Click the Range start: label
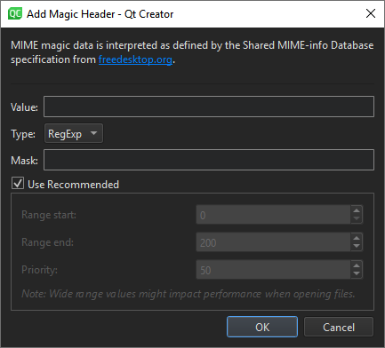 pos(49,215)
